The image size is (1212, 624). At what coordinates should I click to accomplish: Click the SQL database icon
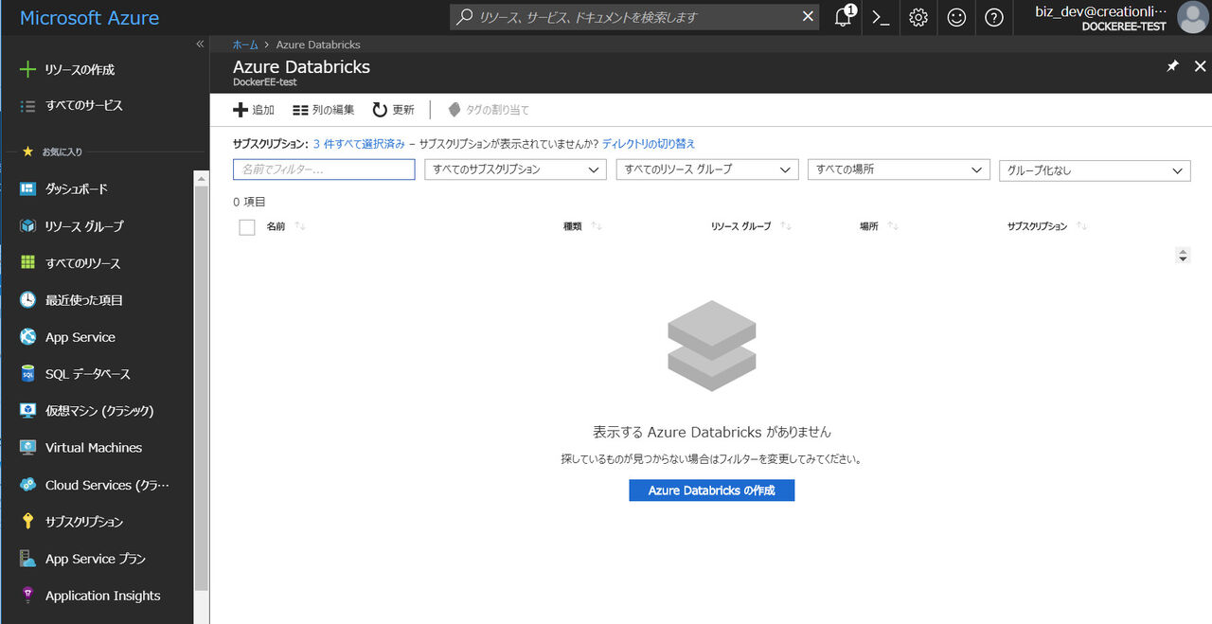coord(27,374)
